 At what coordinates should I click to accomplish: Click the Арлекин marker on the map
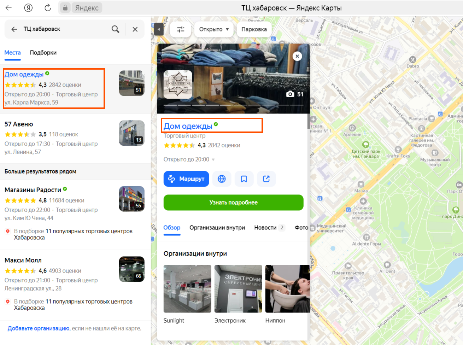tap(352, 128)
